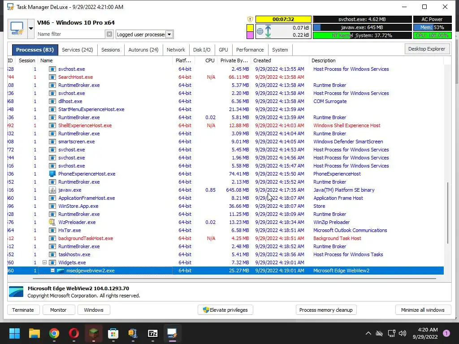Click the svchost.exe 4.62 MB meter
Viewport: 459px width, 344px height.
[362, 19]
